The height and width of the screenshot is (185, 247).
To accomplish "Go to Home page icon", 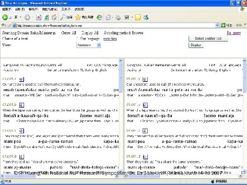I will pyautogui.click(x=54, y=17).
